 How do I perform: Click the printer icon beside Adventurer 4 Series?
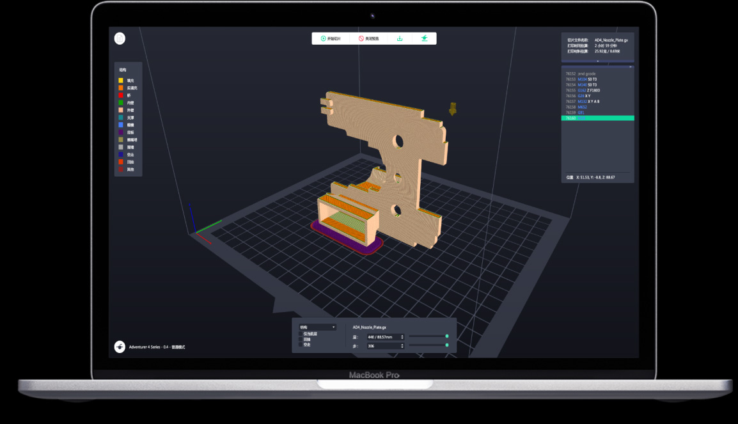coord(120,346)
